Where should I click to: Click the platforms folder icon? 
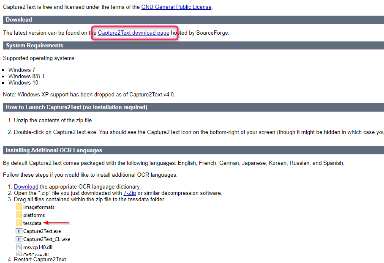click(x=19, y=215)
